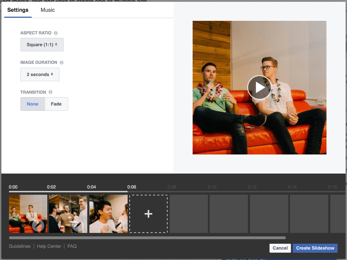The width and height of the screenshot is (347, 260).
Task: Click the dimmed 0:12 time label
Action: click(252, 187)
